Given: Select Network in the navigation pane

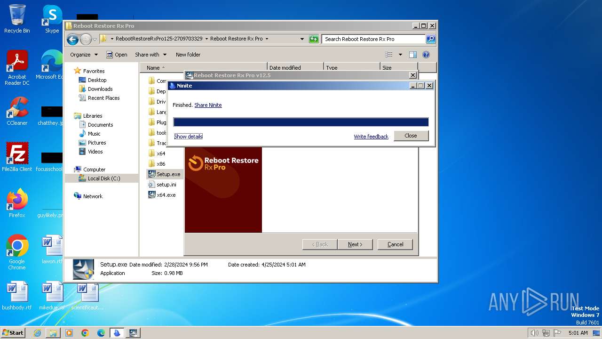Looking at the screenshot, I should [88, 196].
